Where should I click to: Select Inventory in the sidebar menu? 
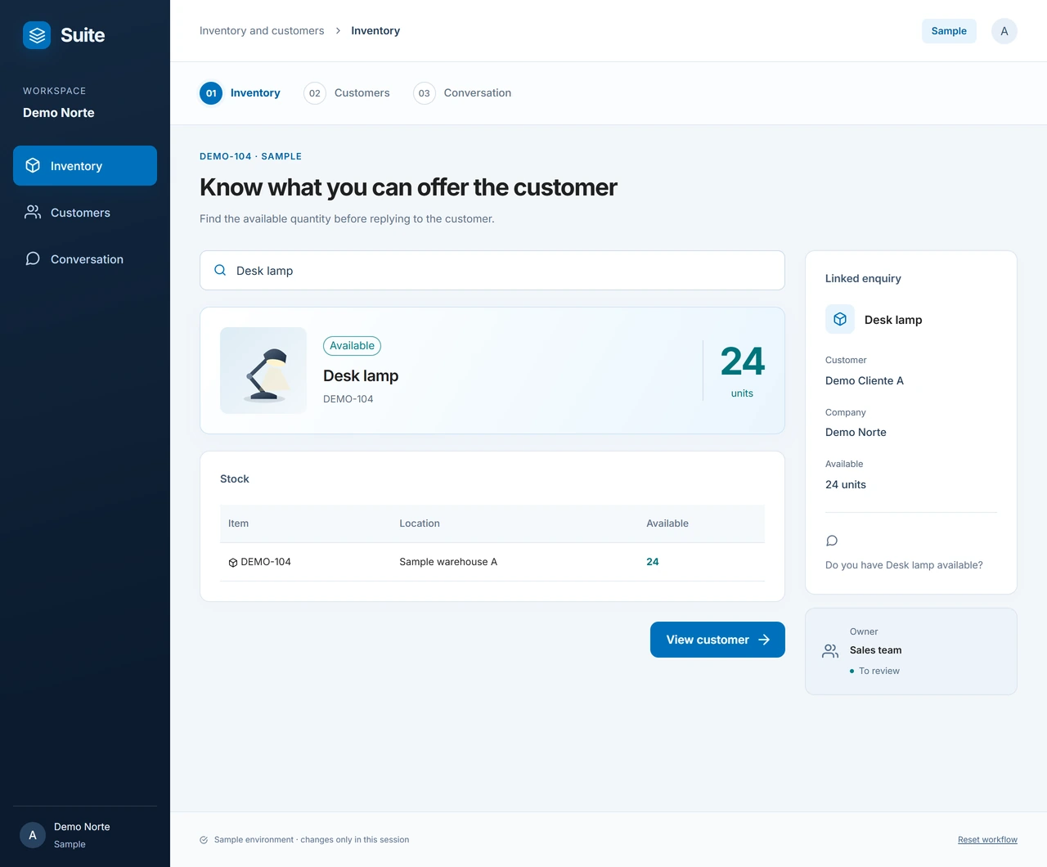85,166
